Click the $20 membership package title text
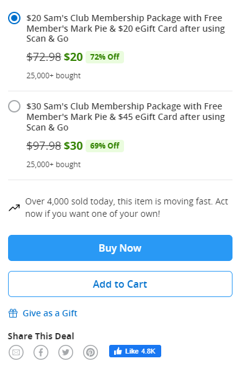248x366 pixels. pyautogui.click(x=125, y=28)
